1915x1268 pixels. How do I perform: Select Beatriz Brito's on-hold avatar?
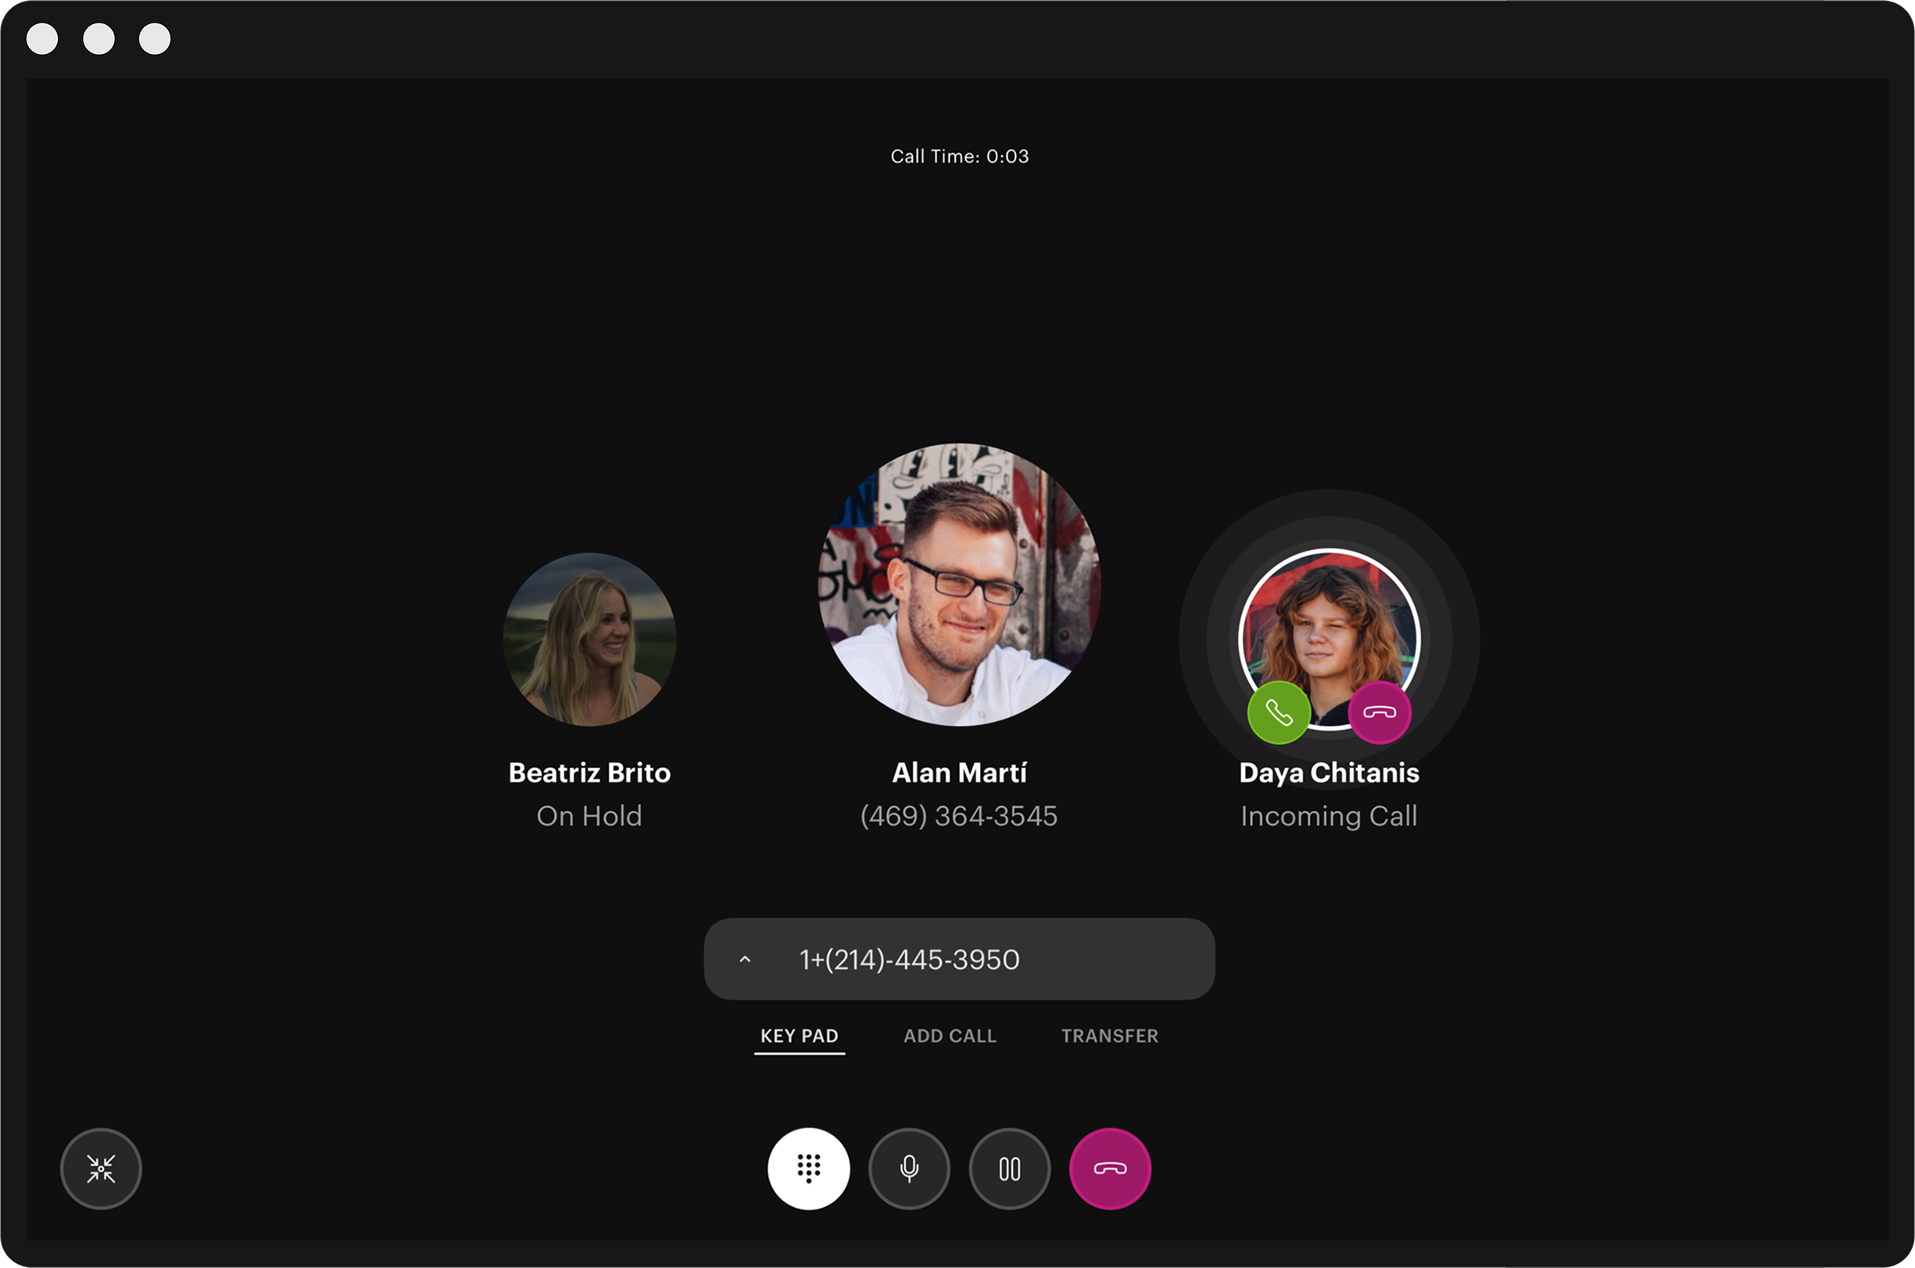tap(590, 639)
